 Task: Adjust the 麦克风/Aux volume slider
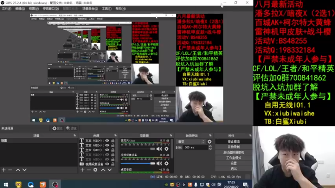coord(138,149)
